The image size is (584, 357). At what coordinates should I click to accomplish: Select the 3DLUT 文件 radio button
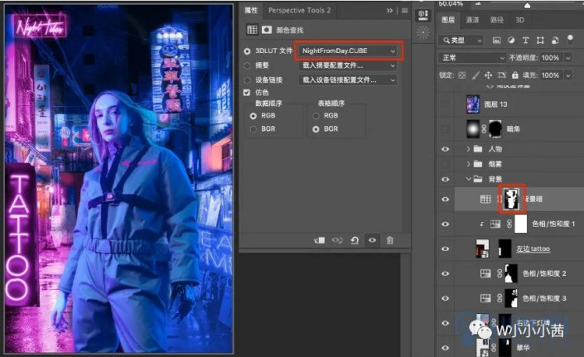pyautogui.click(x=247, y=51)
